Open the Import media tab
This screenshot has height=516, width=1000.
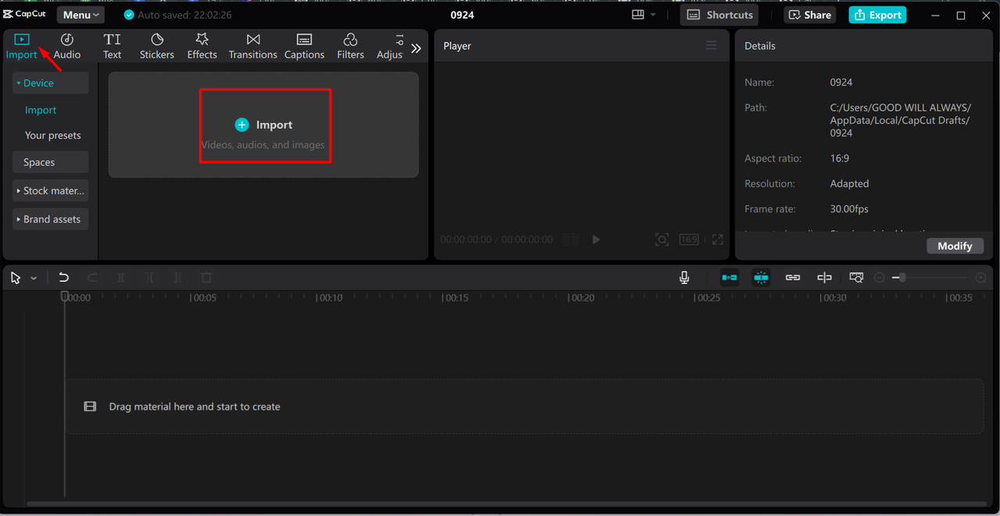22,47
